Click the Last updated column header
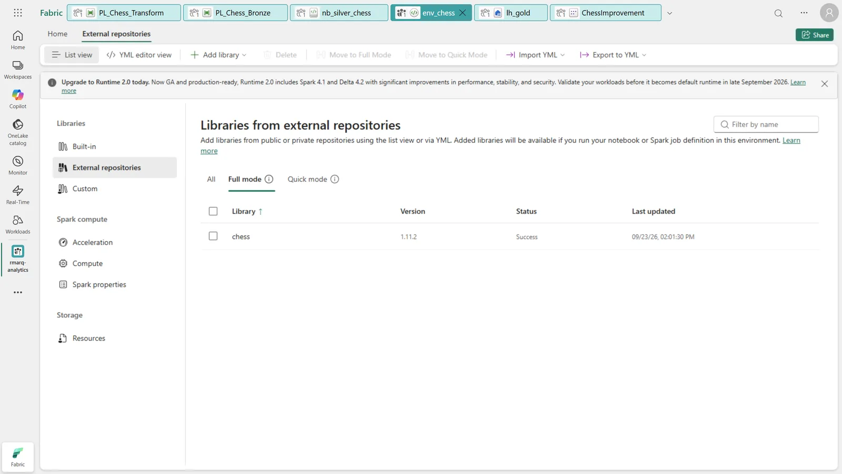 (654, 211)
